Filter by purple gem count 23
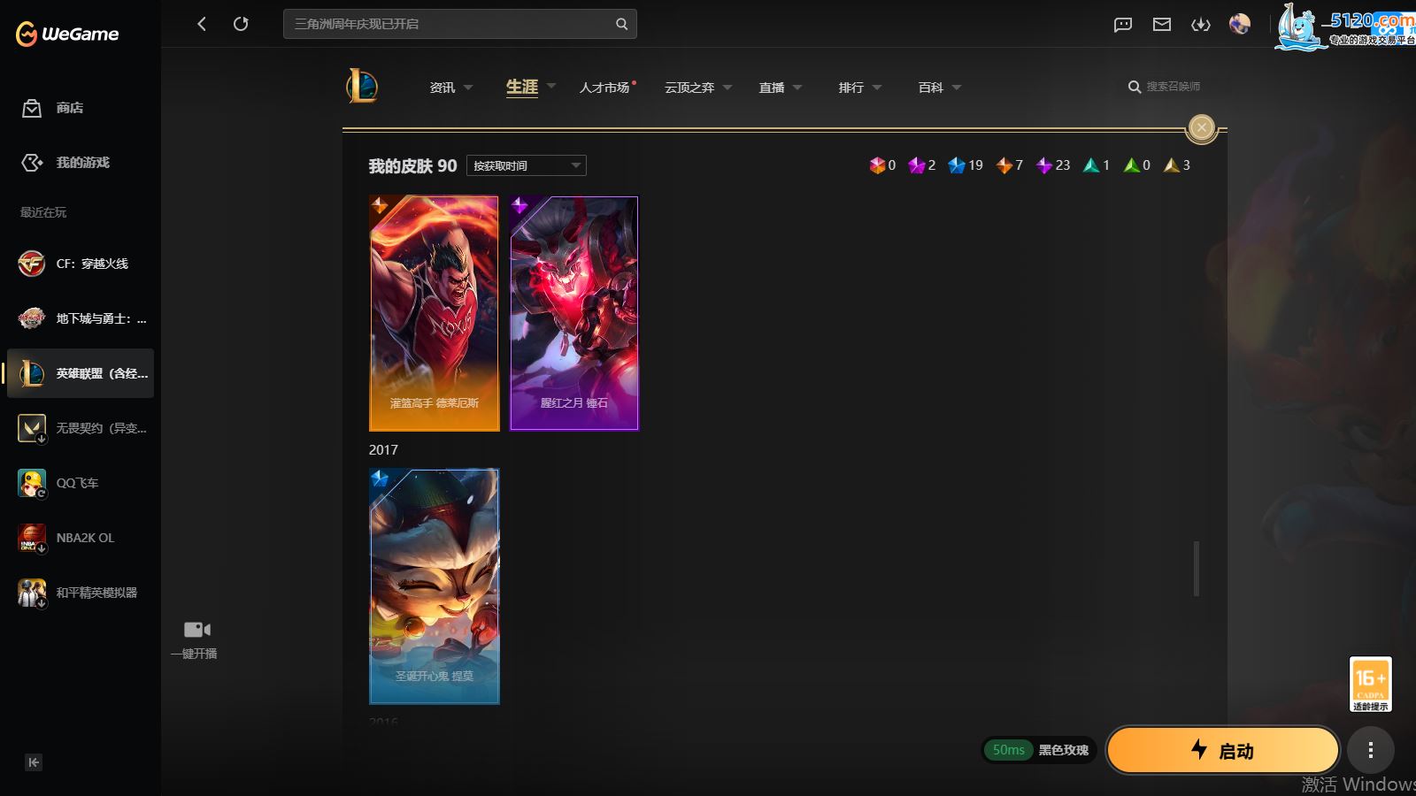 pos(1053,165)
